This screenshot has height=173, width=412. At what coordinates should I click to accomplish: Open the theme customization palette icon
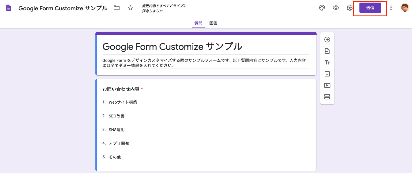pos(322,8)
